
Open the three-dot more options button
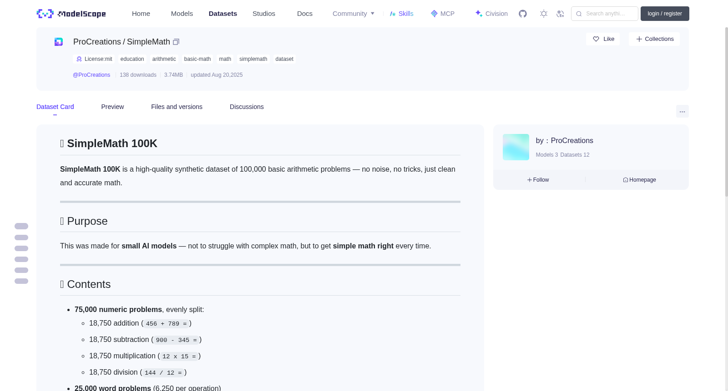tap(682, 111)
